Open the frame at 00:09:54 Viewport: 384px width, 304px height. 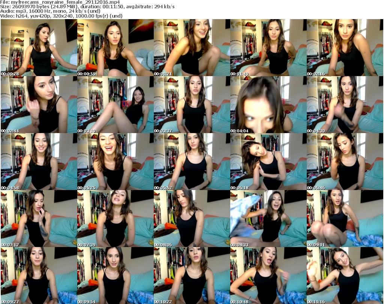pos(115,275)
